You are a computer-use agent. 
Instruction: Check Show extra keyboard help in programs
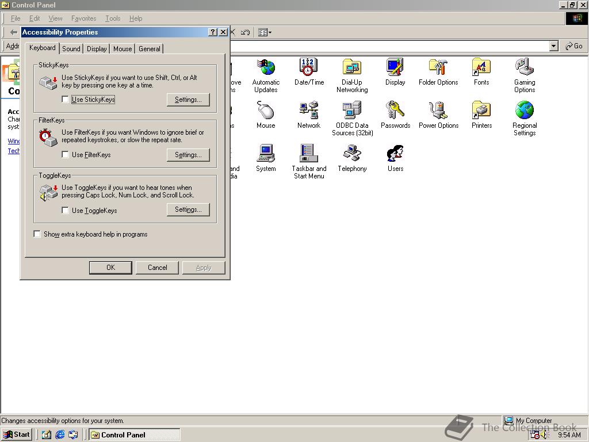pos(37,234)
